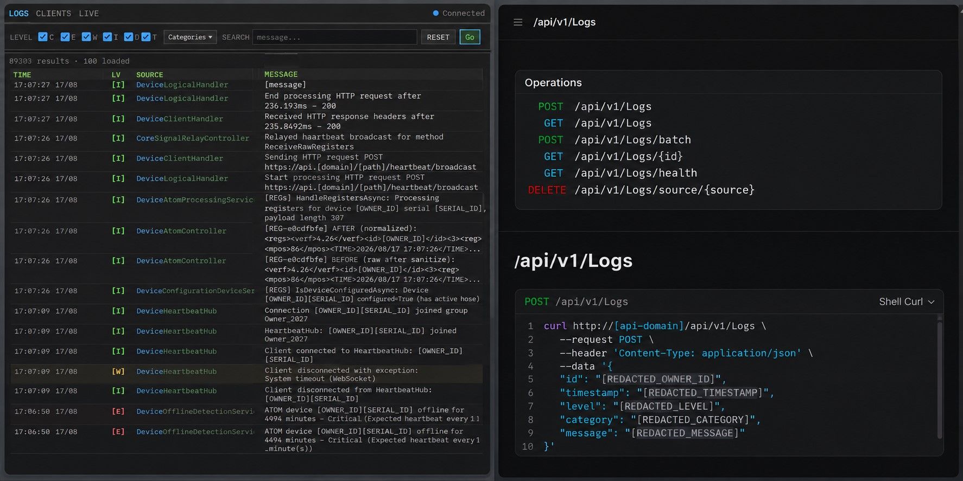Click the RESET button

pyautogui.click(x=438, y=37)
